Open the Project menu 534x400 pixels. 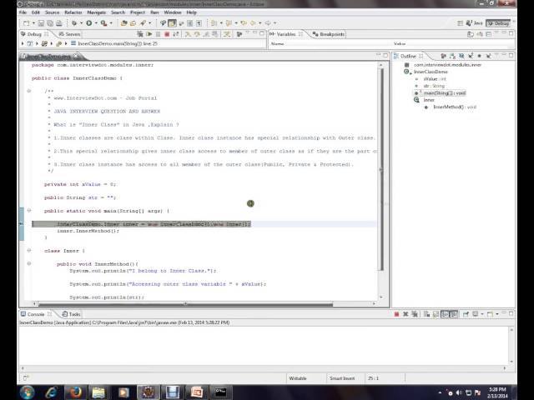[137, 12]
